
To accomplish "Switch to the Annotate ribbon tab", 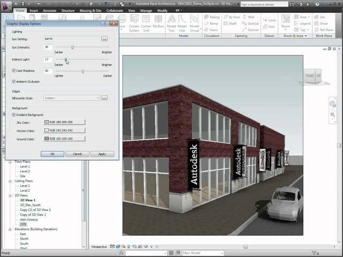I will click(x=50, y=11).
